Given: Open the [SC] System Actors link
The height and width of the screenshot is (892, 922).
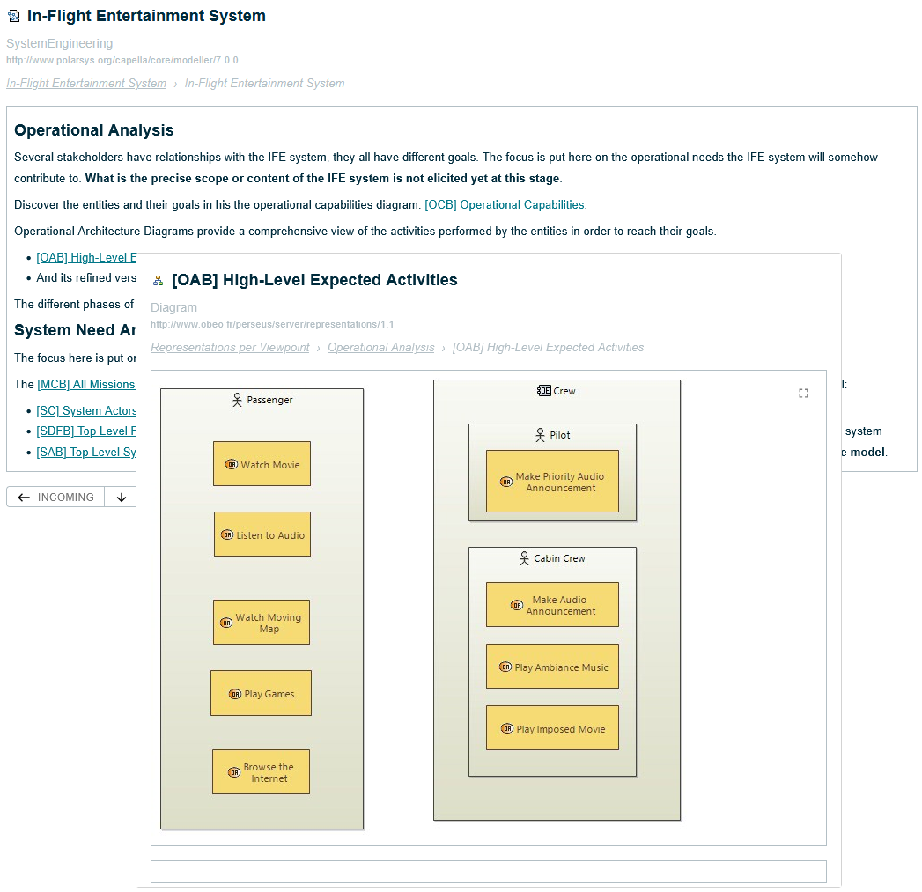Looking at the screenshot, I should (x=86, y=410).
